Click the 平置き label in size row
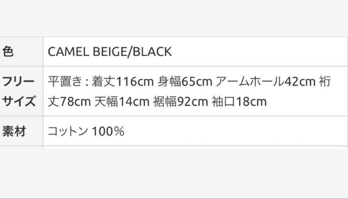 (65, 81)
